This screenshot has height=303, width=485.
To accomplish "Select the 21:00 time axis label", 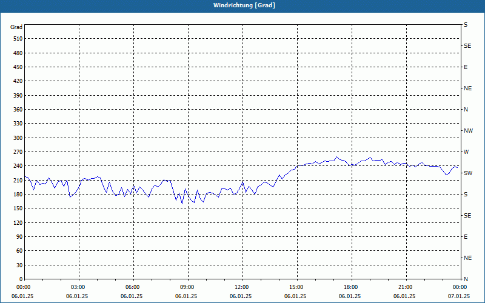I will (404, 287).
